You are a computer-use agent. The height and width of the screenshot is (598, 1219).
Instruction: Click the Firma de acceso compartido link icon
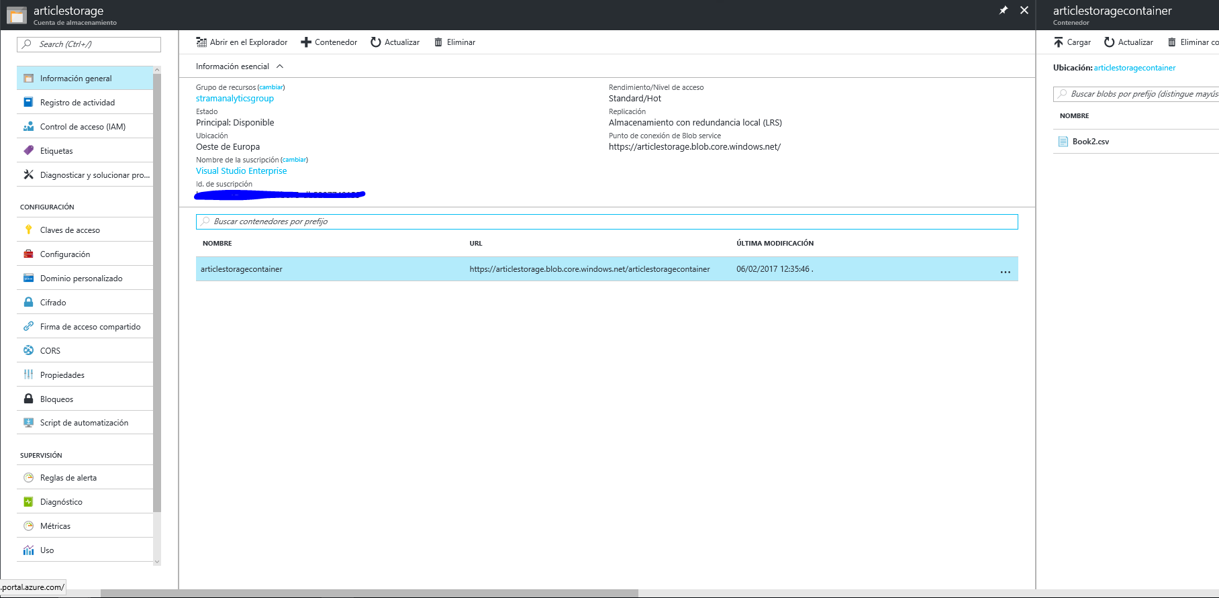(28, 326)
